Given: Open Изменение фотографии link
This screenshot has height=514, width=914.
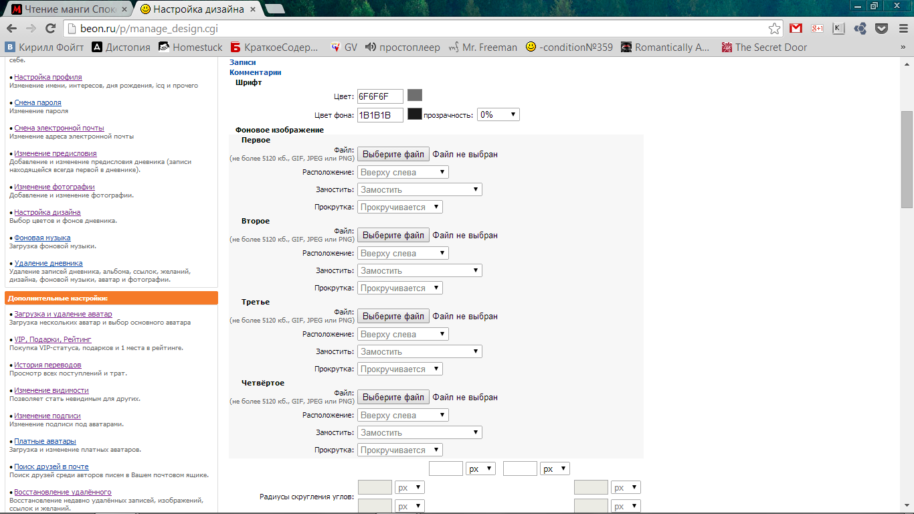Looking at the screenshot, I should 54,187.
